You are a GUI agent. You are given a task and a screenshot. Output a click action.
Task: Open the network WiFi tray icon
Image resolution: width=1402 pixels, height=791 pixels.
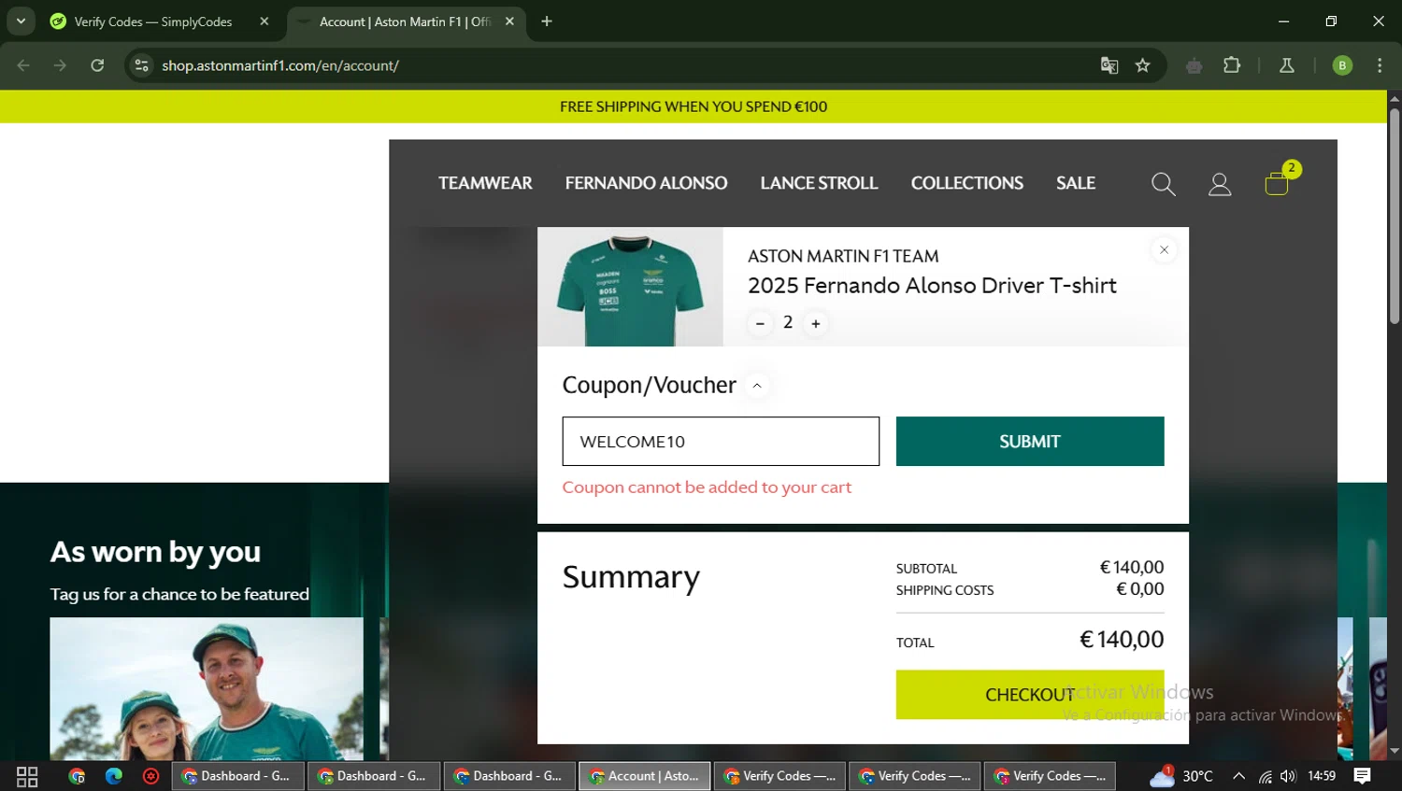point(1265,776)
